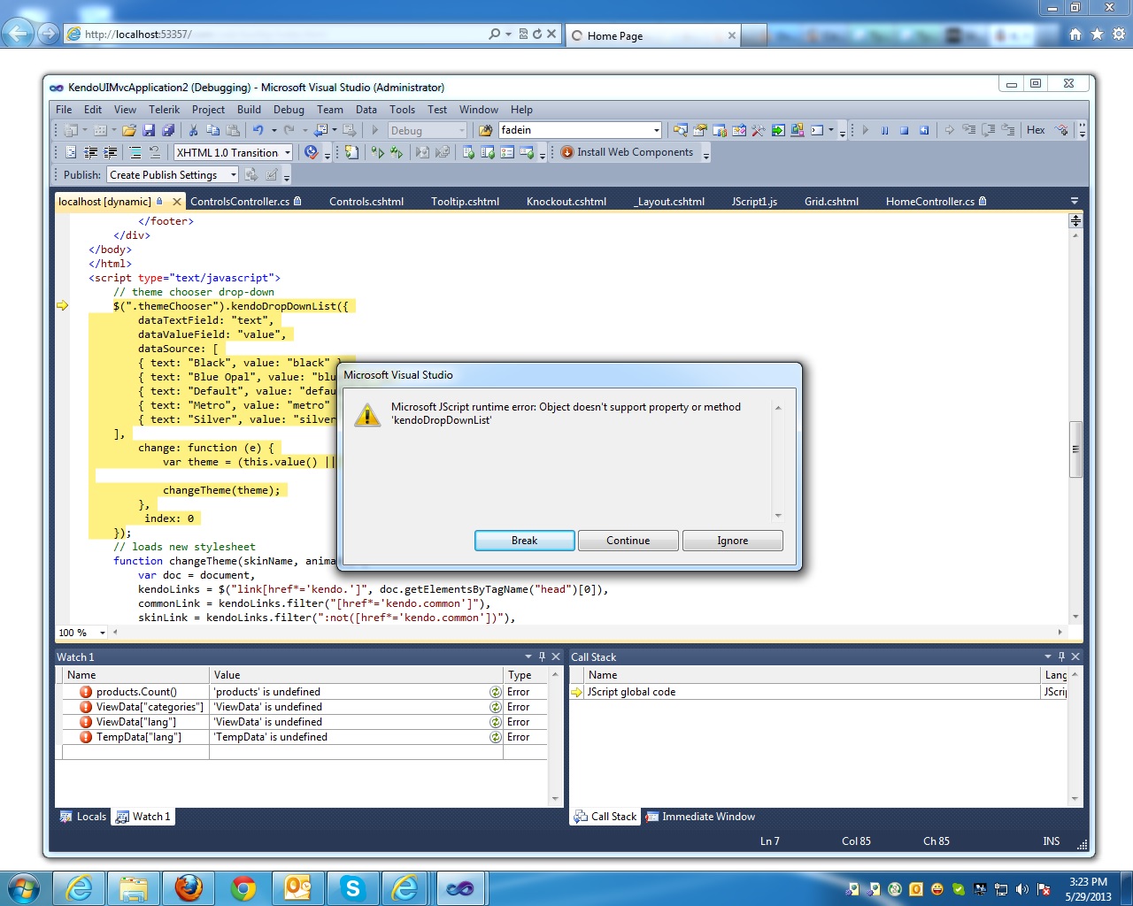Click the Stop Debugging square icon
The image size is (1133, 906).
point(904,130)
